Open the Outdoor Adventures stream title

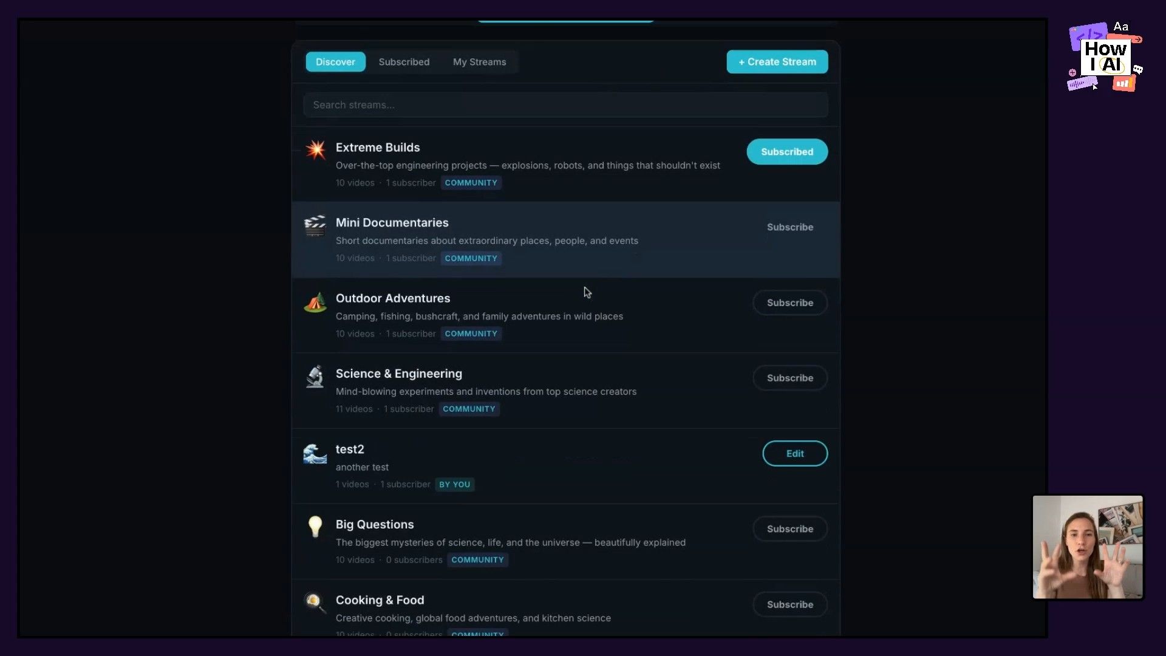tap(393, 298)
